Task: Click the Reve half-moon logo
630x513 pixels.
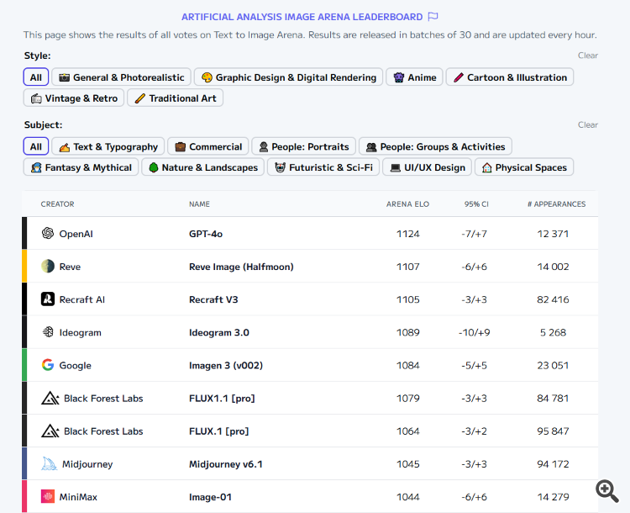Action: point(48,266)
